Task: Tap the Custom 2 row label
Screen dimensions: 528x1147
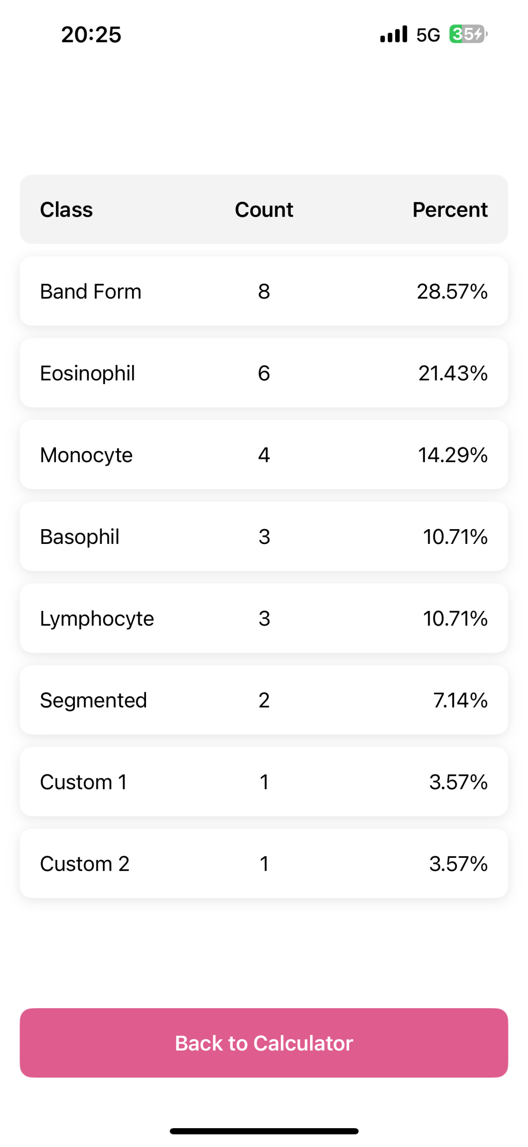Action: click(84, 864)
